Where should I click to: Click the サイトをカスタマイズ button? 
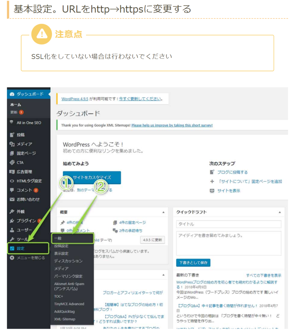point(92,177)
